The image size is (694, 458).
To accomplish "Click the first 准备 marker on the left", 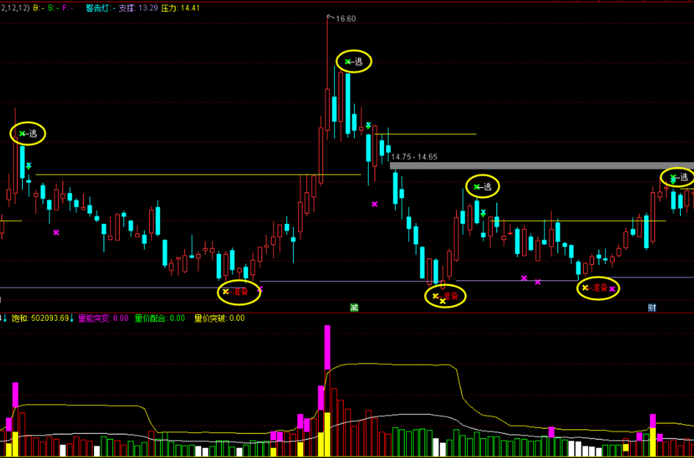I will point(239,292).
